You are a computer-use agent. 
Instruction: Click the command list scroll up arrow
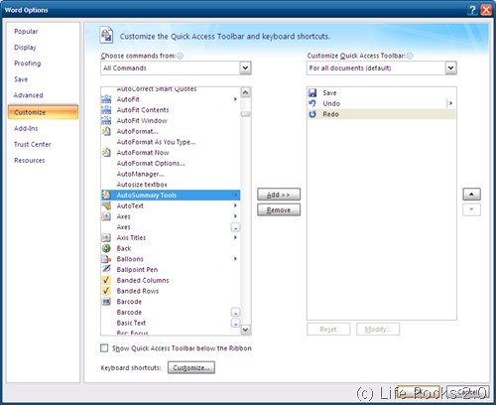click(x=245, y=92)
